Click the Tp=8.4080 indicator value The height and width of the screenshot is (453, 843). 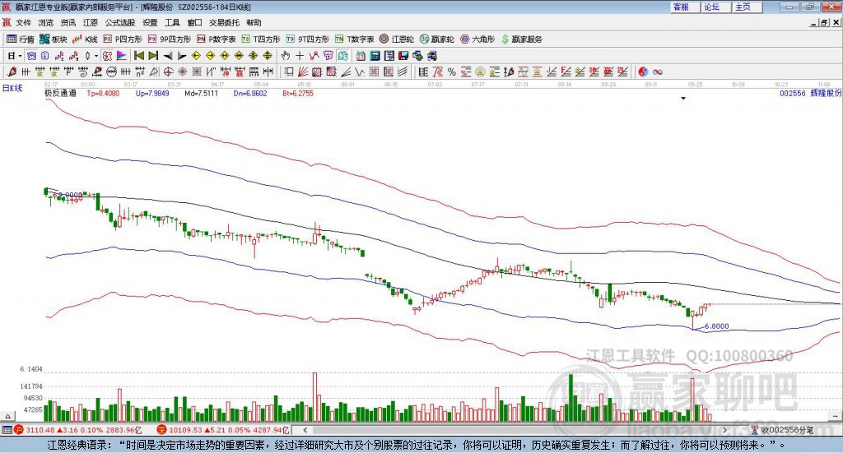(103, 94)
